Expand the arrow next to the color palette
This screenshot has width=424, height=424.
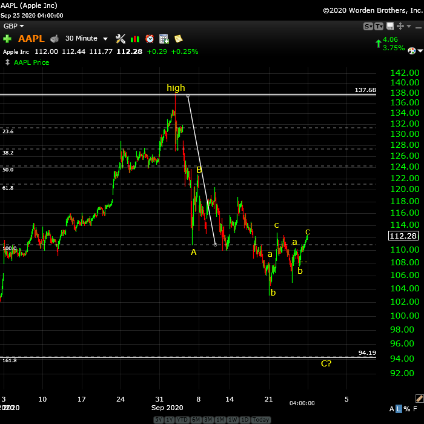click(420, 51)
